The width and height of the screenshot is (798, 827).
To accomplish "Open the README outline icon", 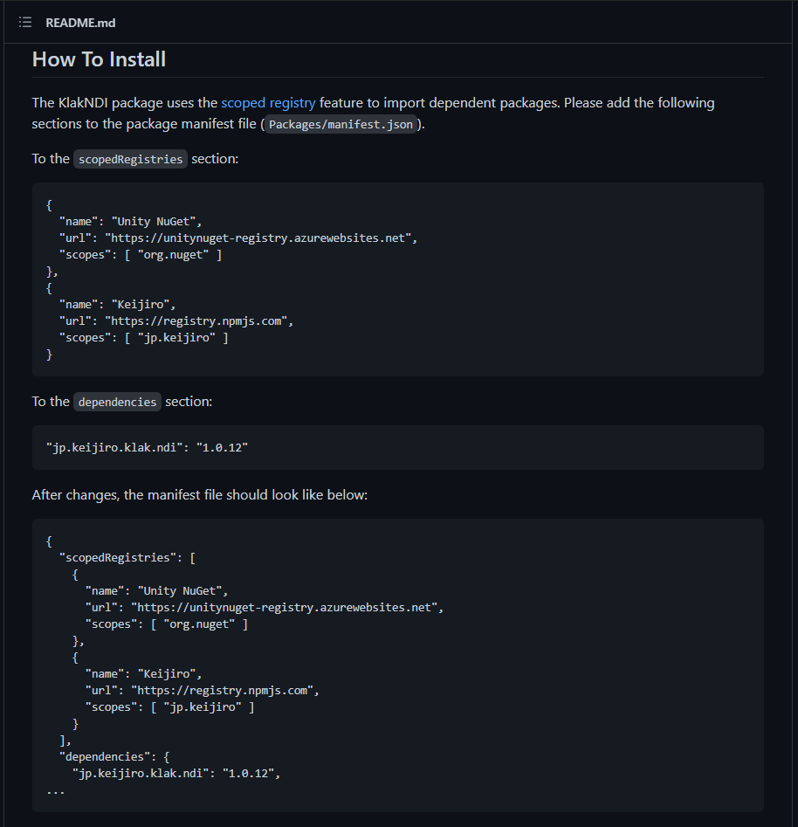I will (x=25, y=22).
